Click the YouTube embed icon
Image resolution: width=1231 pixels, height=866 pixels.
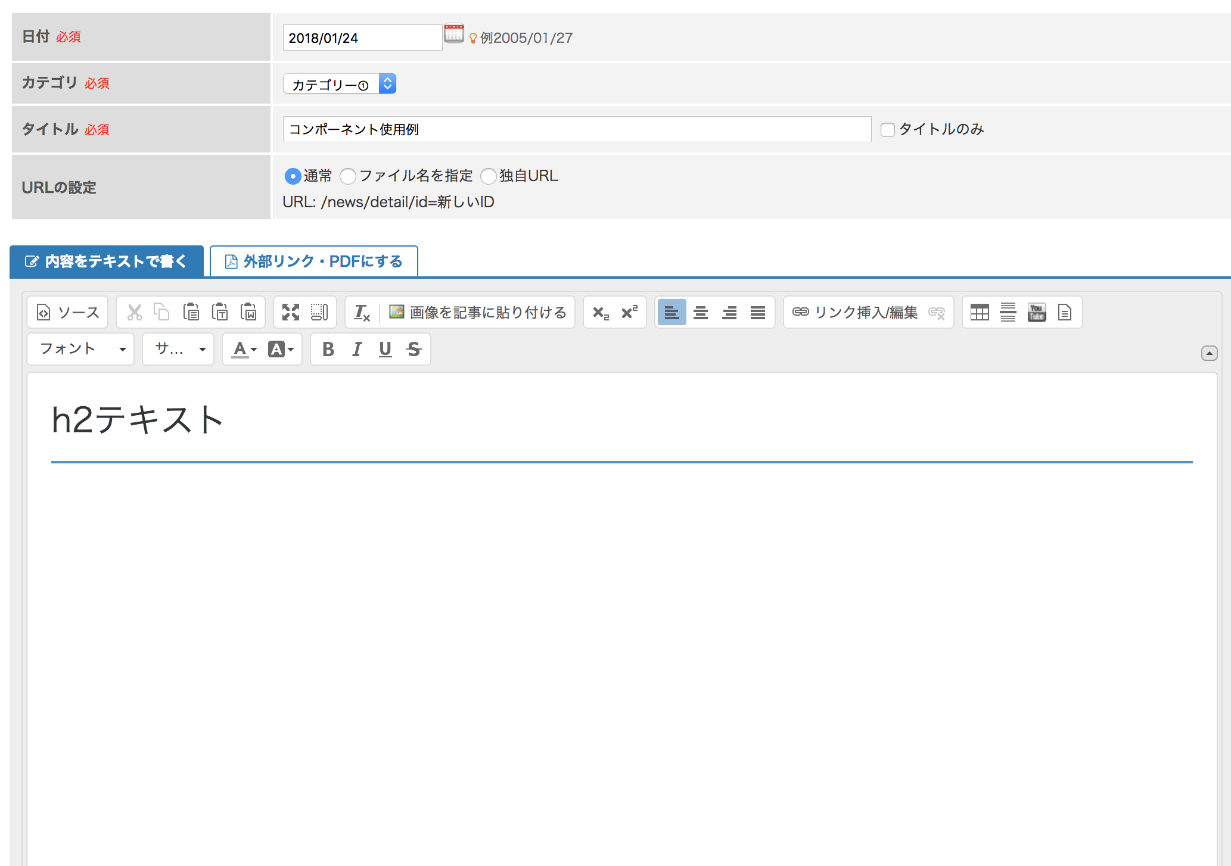pyautogui.click(x=1036, y=312)
